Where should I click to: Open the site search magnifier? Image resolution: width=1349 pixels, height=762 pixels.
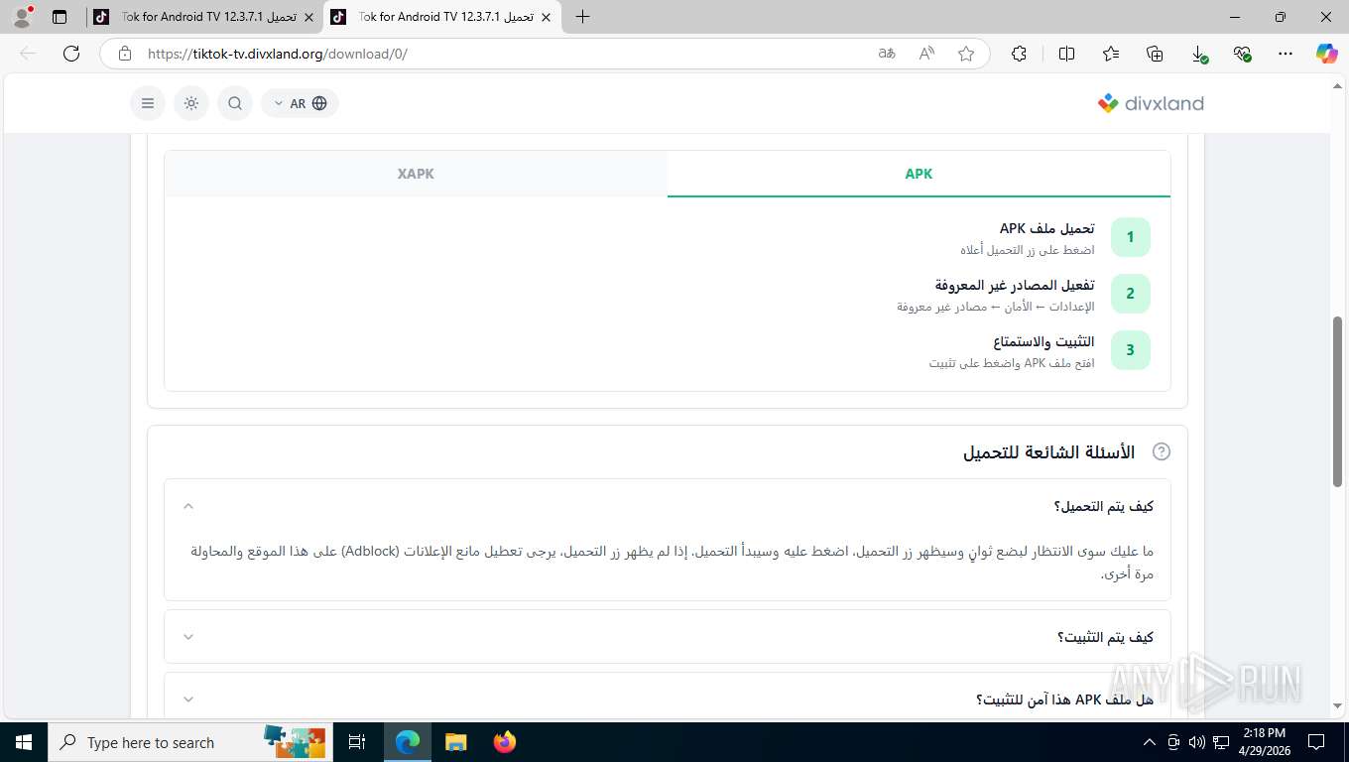pos(235,103)
